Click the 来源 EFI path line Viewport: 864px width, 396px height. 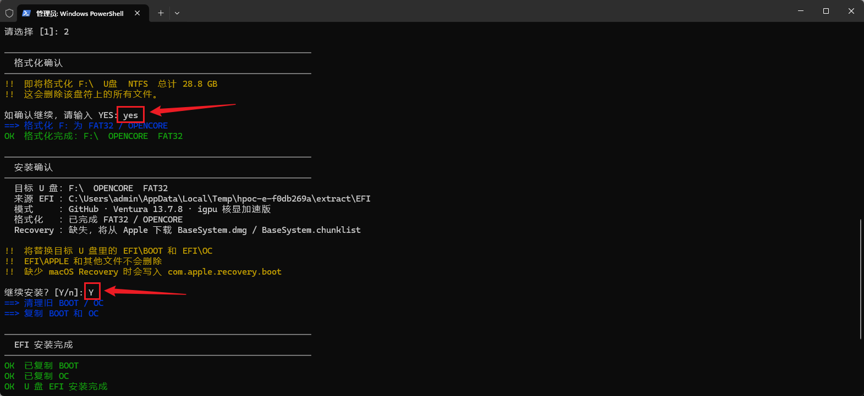tap(192, 199)
